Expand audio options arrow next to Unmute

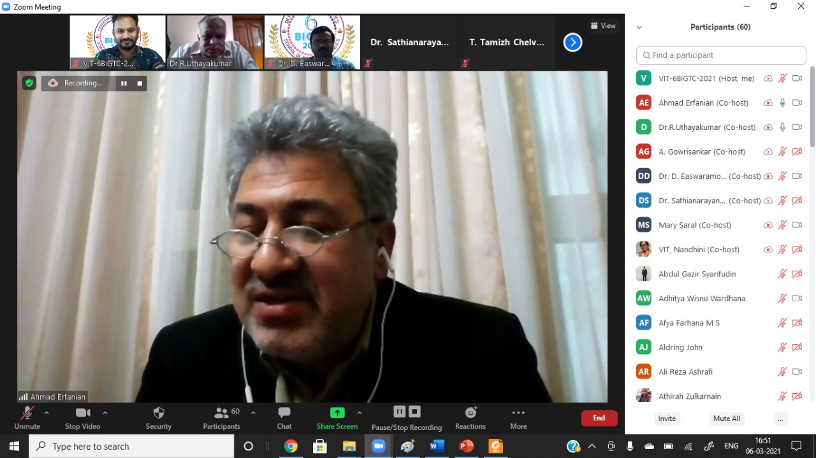pos(47,413)
